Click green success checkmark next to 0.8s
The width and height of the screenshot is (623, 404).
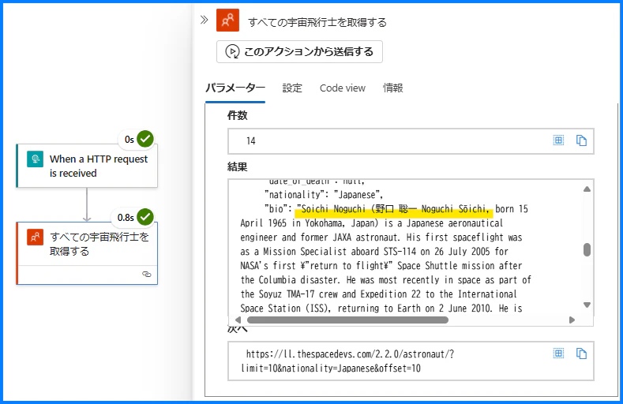click(x=145, y=217)
